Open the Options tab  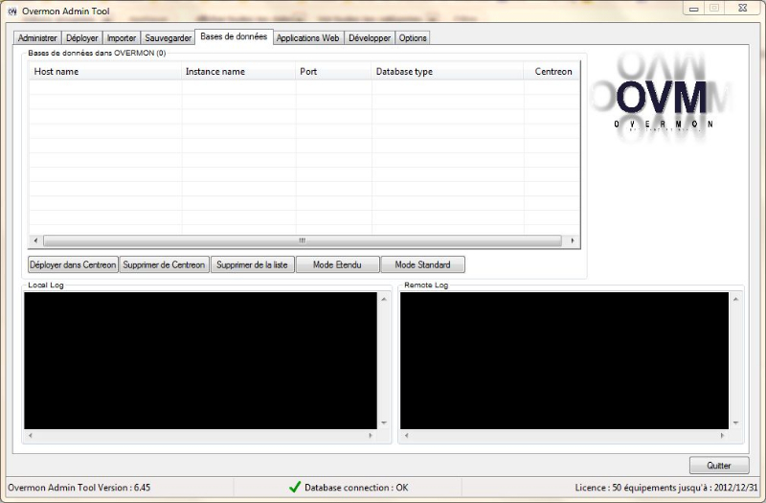click(413, 37)
